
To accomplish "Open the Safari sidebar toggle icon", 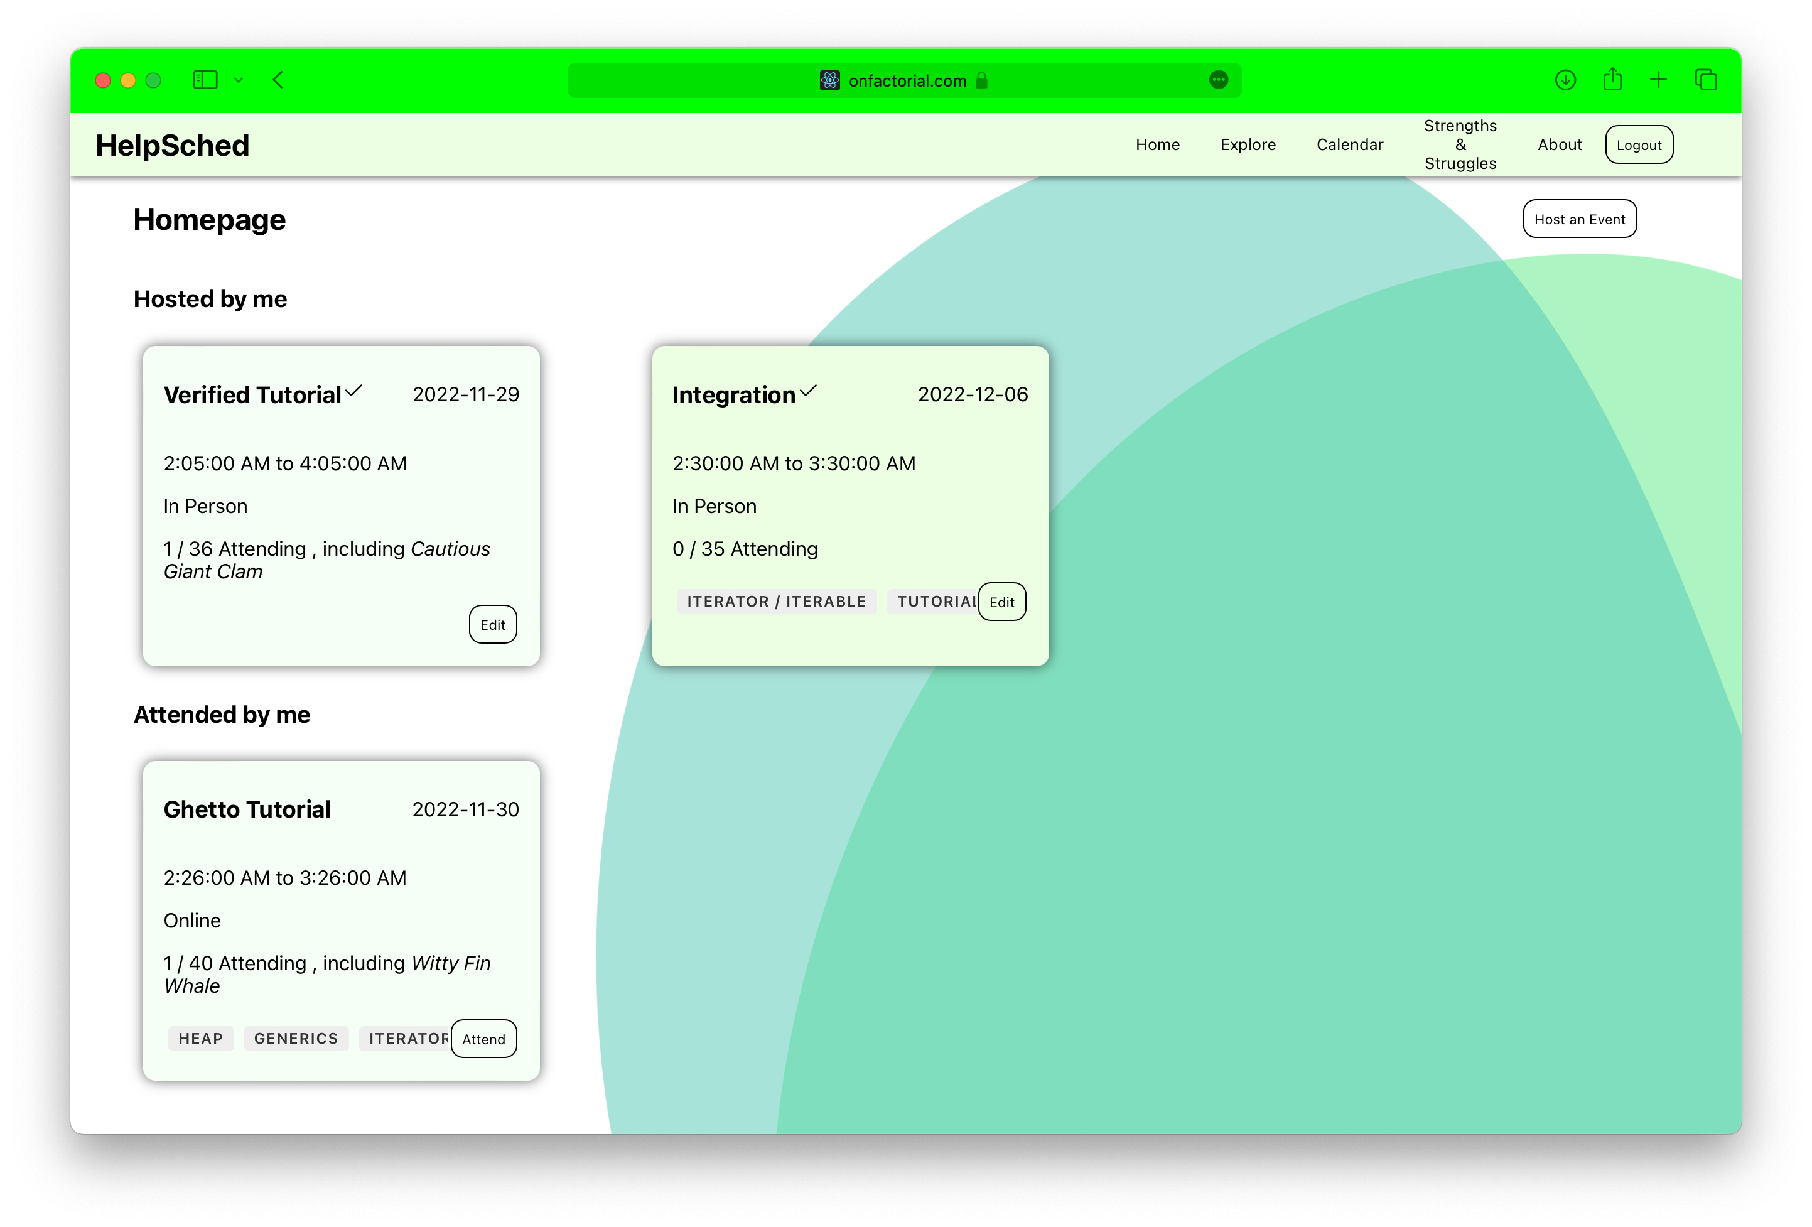I will pos(204,80).
